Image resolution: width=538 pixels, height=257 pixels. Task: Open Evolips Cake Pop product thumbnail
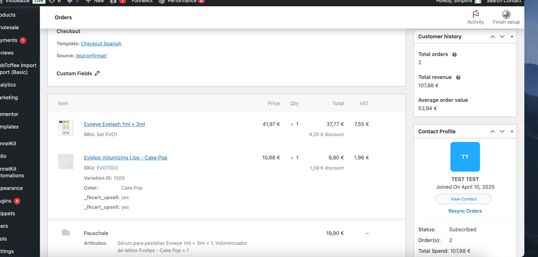pos(66,161)
